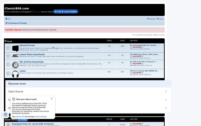Open Download links for recent B96 airchecks topic

pos(33,124)
